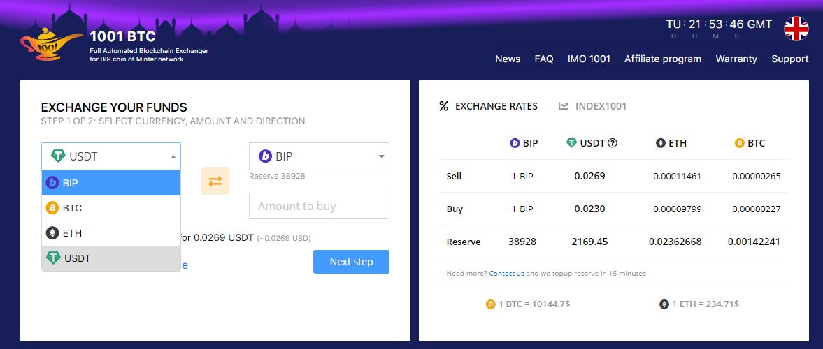The height and width of the screenshot is (349, 823).
Task: Click the Tether icon in rates table header
Action: 571,143
